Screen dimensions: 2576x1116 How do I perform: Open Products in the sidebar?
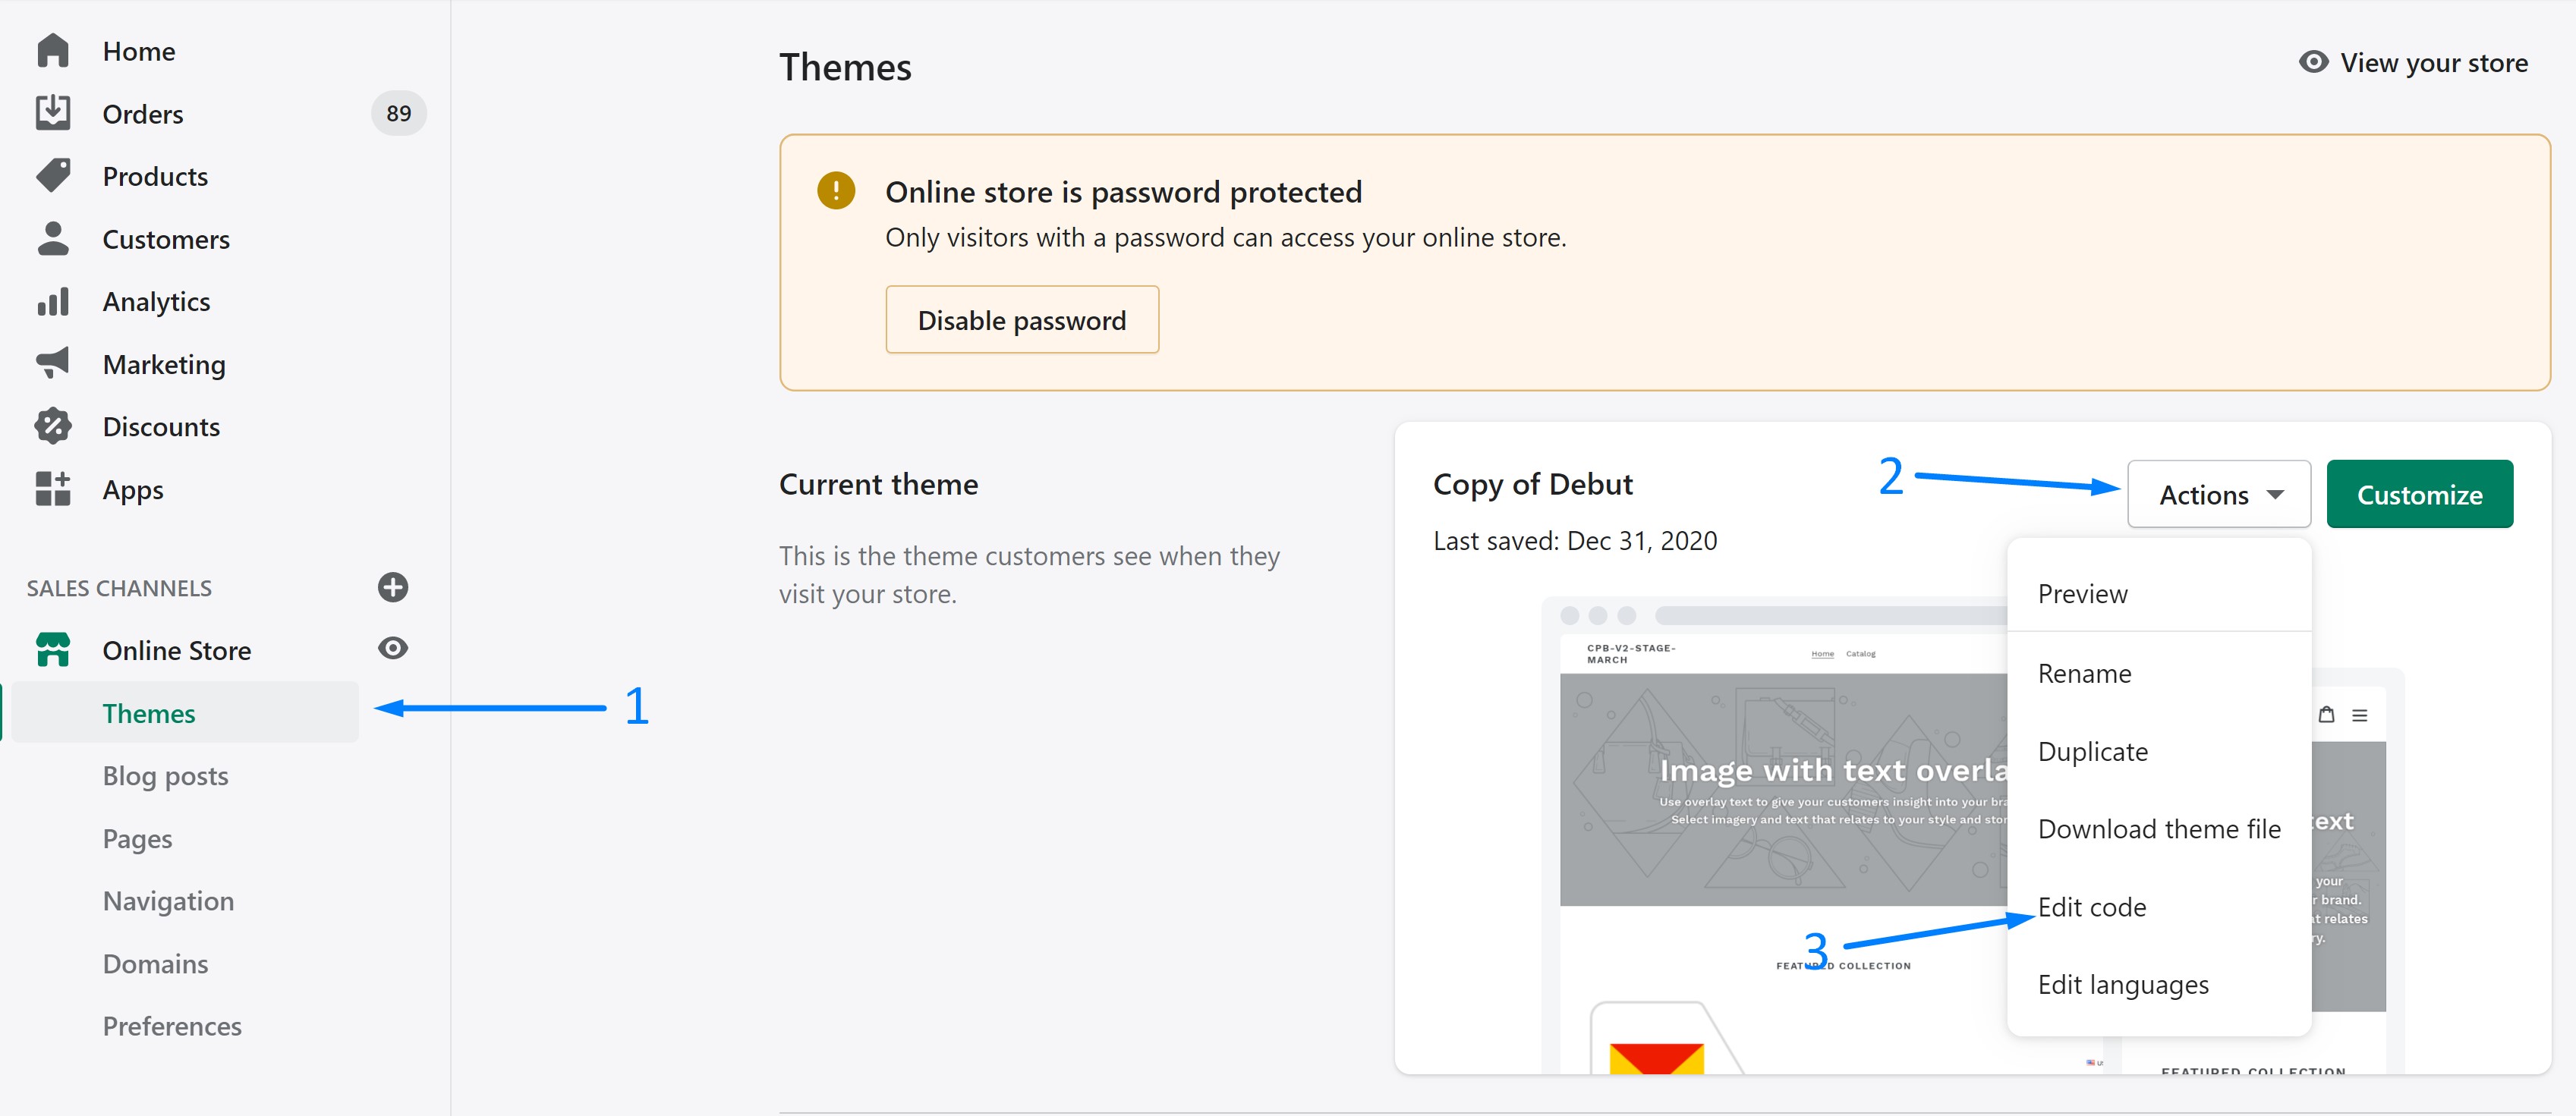coord(155,176)
